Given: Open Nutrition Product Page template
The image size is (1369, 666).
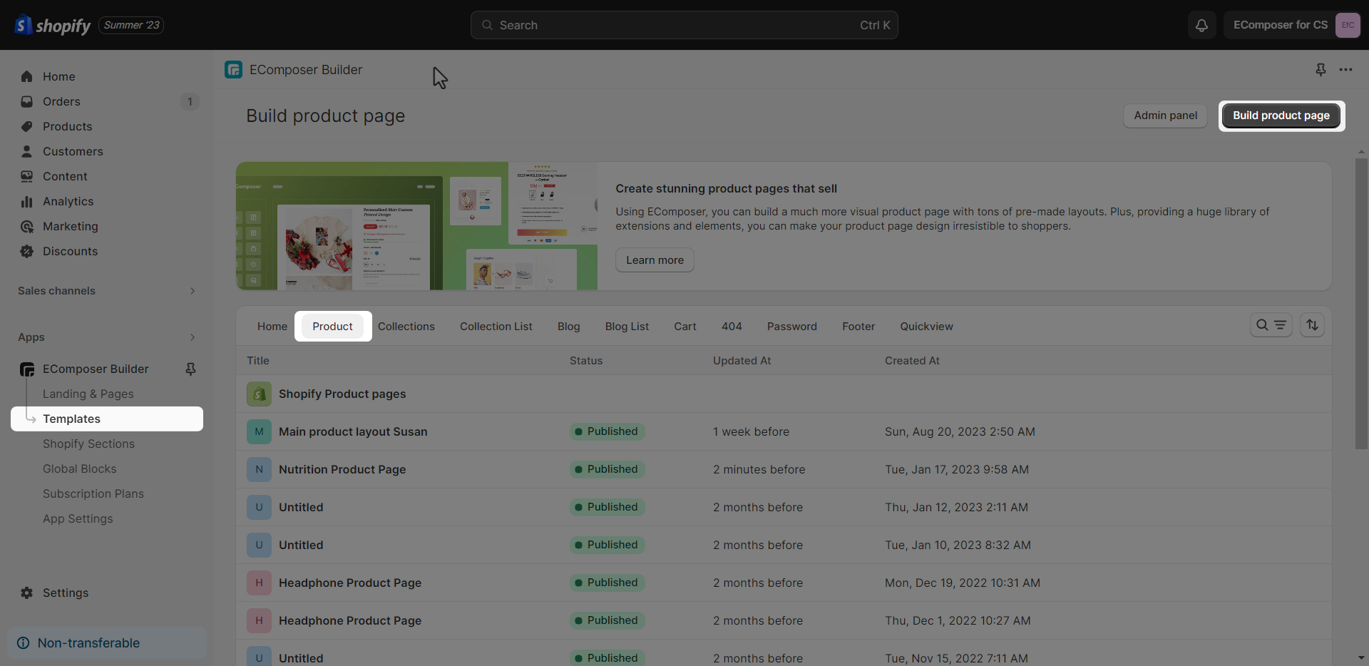Looking at the screenshot, I should point(342,469).
